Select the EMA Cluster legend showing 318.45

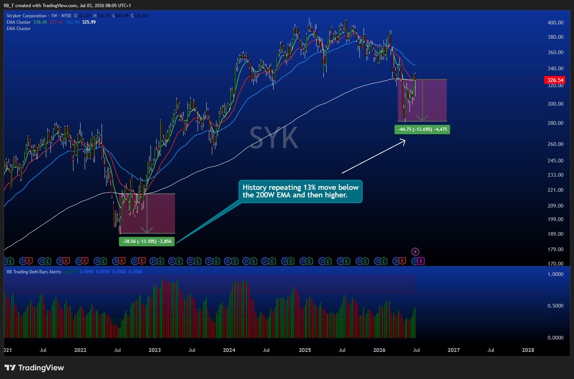tap(19, 22)
